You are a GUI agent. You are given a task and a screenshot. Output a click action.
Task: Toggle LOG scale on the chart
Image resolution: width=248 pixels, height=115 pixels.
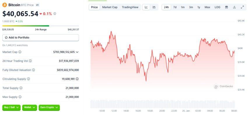(x=217, y=7)
